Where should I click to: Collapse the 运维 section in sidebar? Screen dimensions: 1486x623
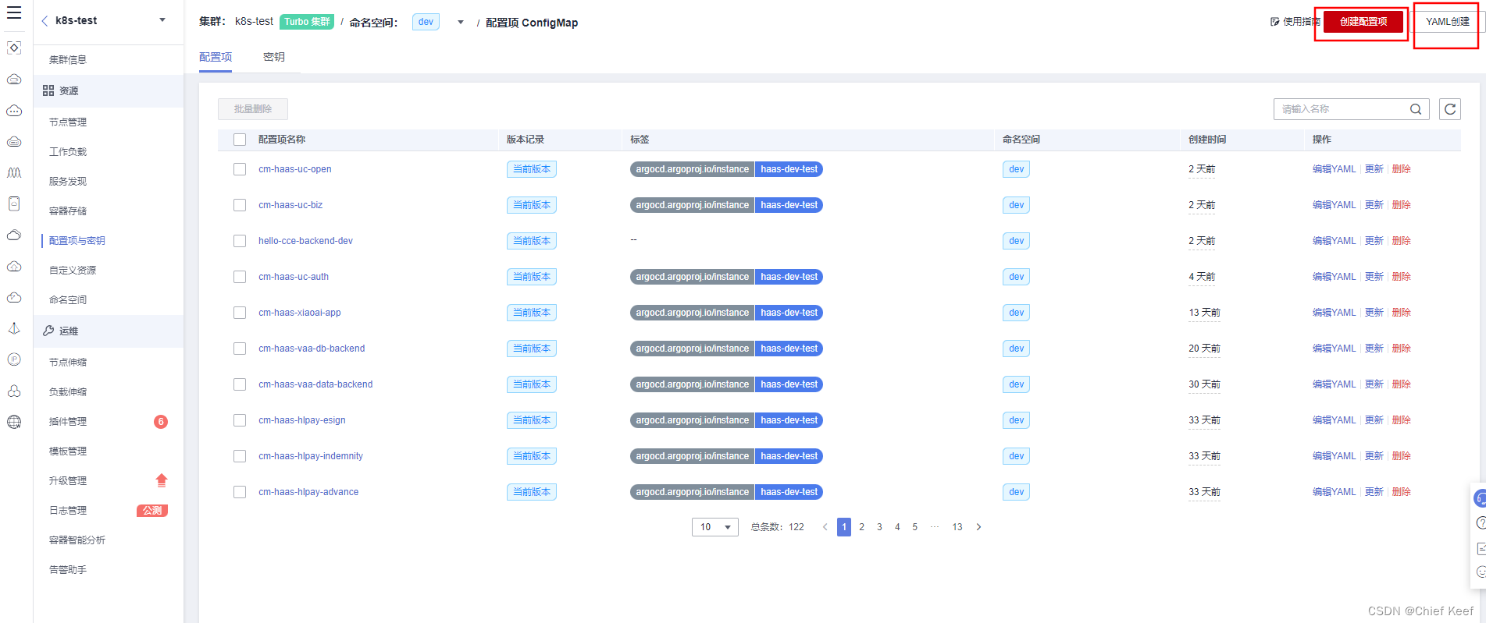point(109,331)
